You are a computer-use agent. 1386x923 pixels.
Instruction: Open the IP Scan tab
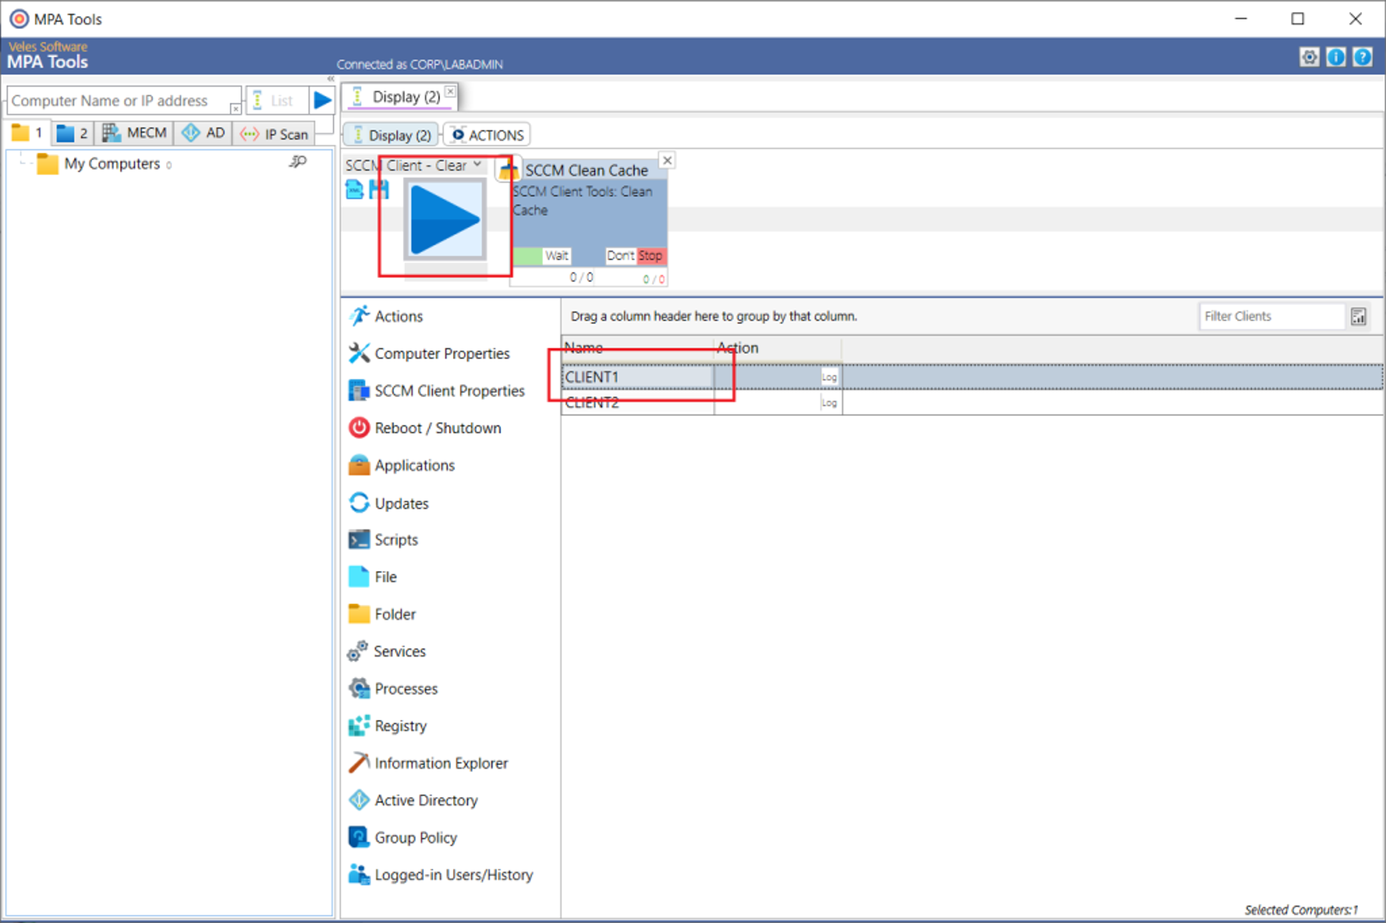[x=274, y=134]
